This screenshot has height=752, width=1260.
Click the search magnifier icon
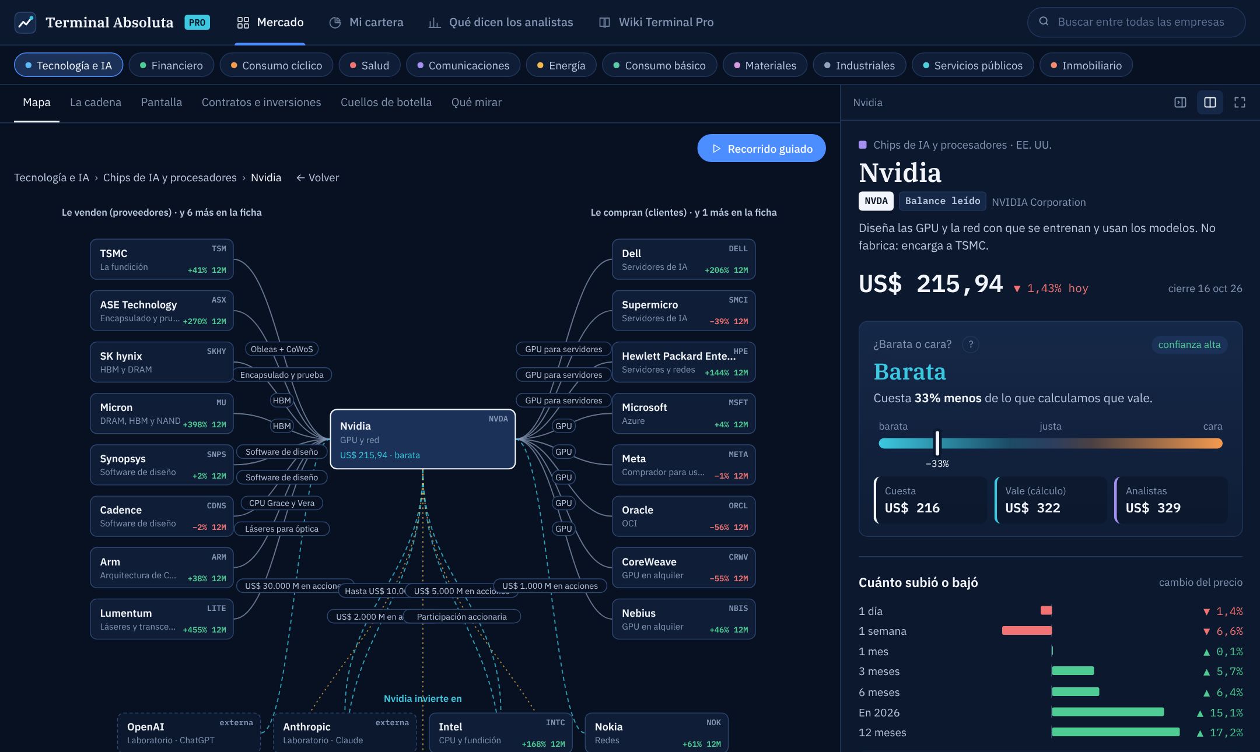1044,22
